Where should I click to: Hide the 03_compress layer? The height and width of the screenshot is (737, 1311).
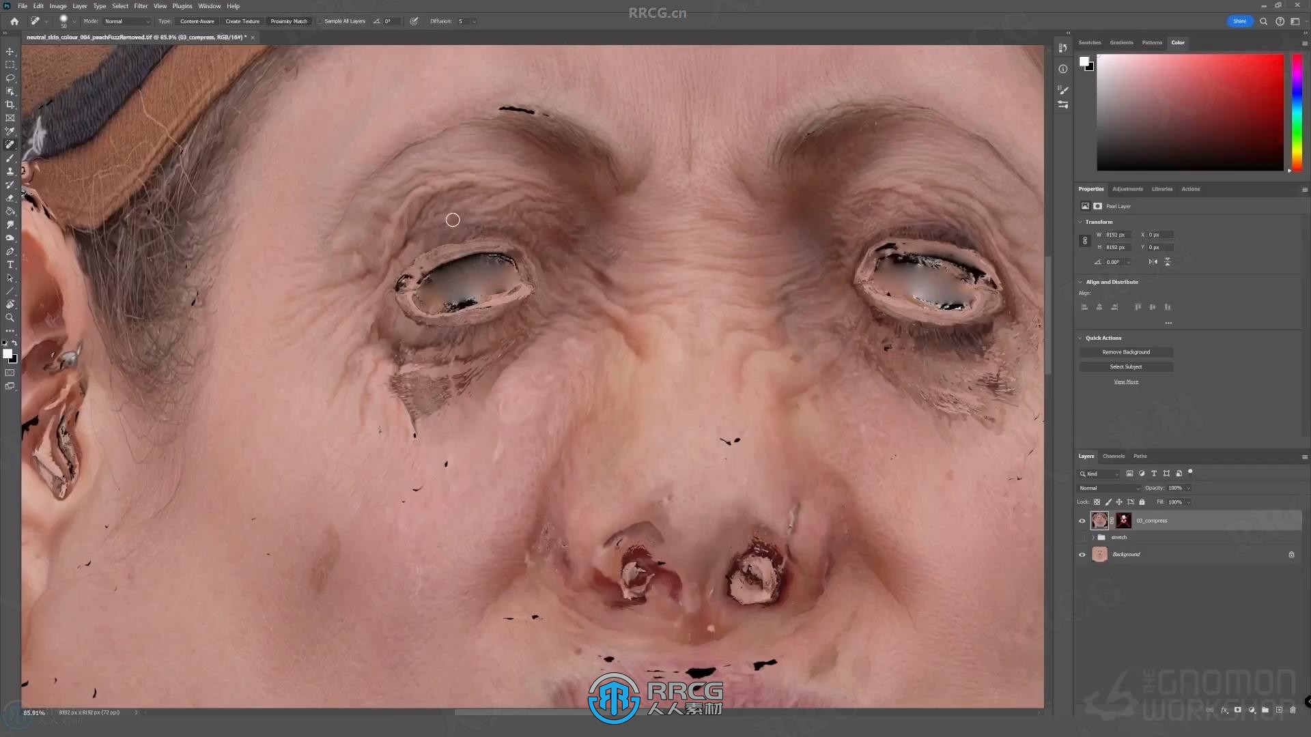point(1082,521)
